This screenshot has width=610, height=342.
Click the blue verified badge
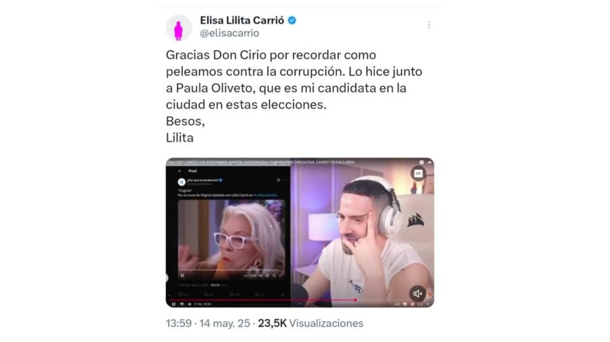pos(291,20)
